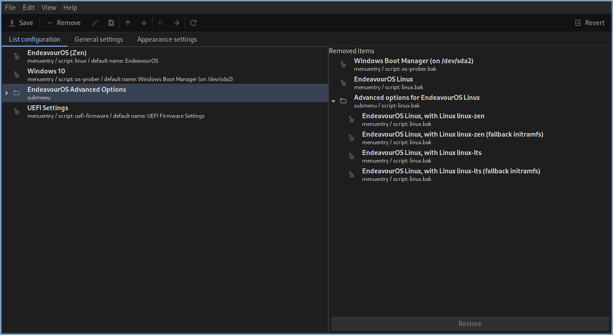This screenshot has width=613, height=335.
Task: Open the Appearance settings tab
Action: [x=167, y=39]
